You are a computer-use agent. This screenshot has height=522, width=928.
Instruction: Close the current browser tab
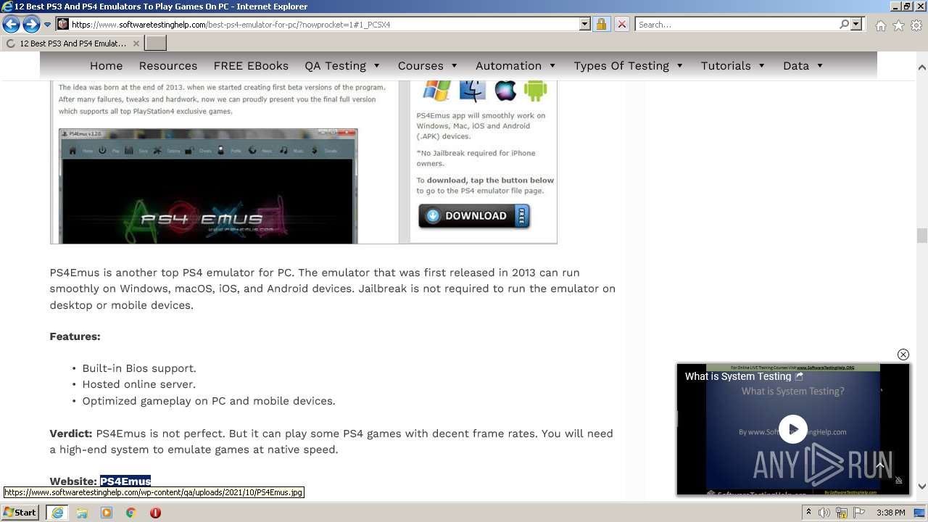pyautogui.click(x=135, y=43)
